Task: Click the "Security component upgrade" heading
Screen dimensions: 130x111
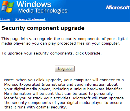Action: 43,28
